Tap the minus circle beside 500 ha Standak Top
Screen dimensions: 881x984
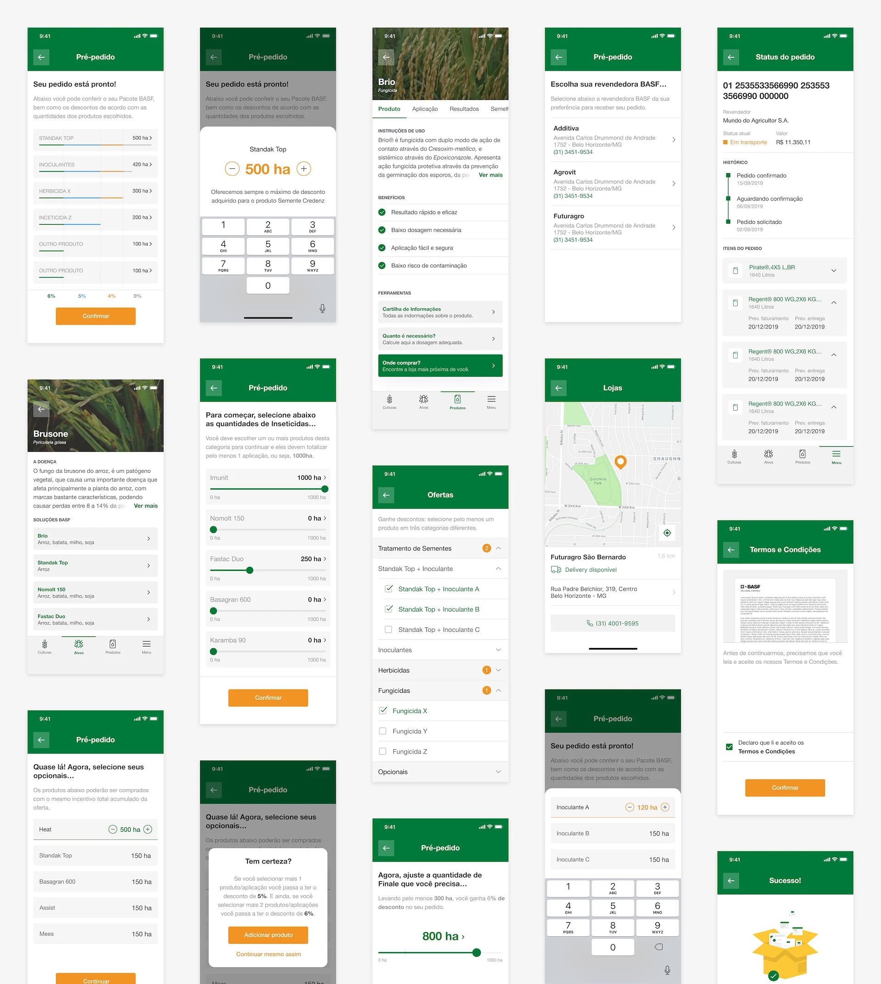click(232, 169)
